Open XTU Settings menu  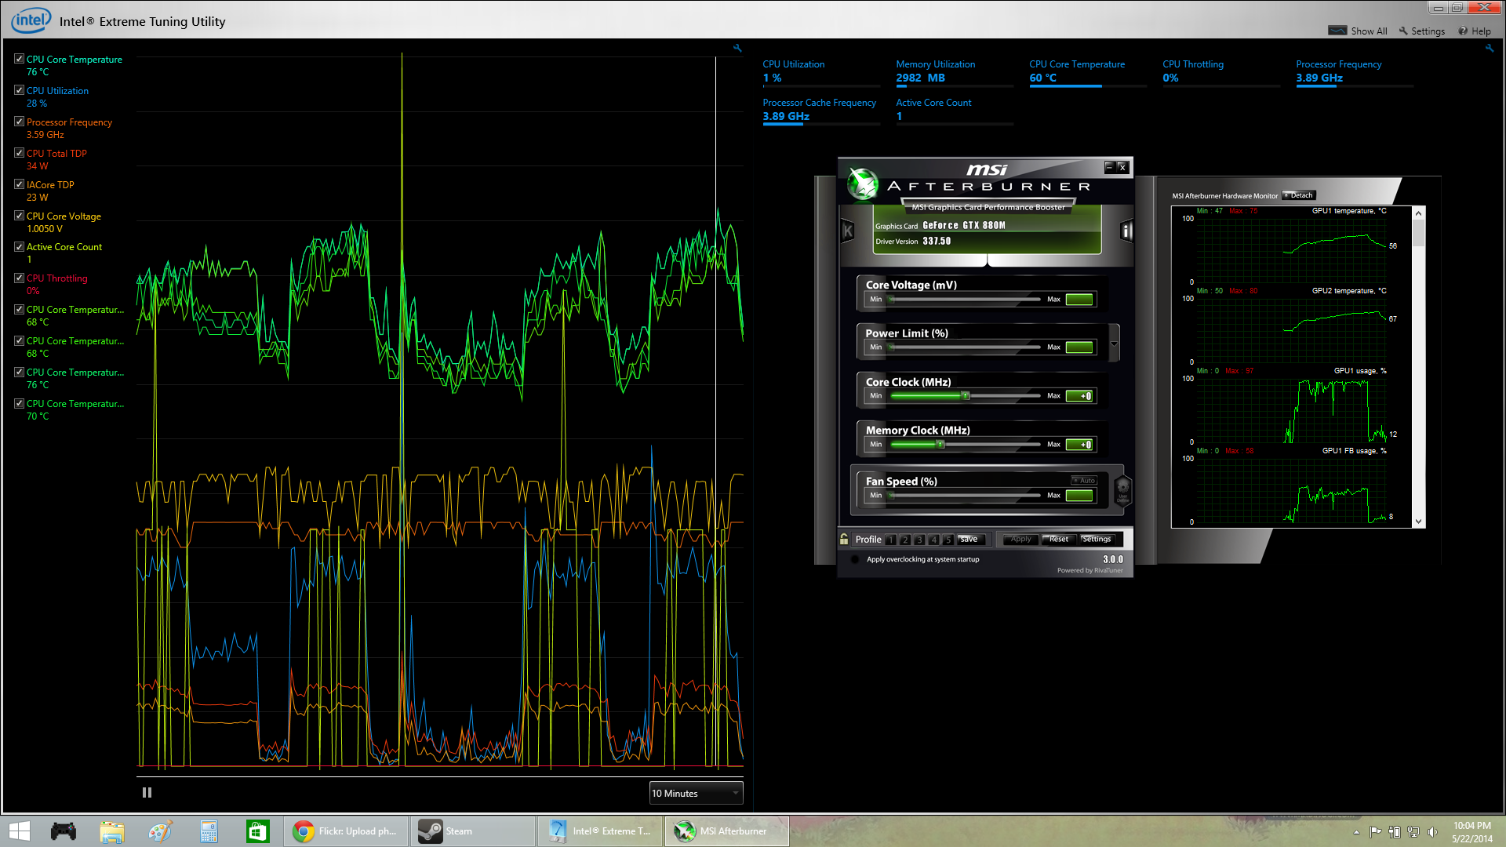(1421, 31)
